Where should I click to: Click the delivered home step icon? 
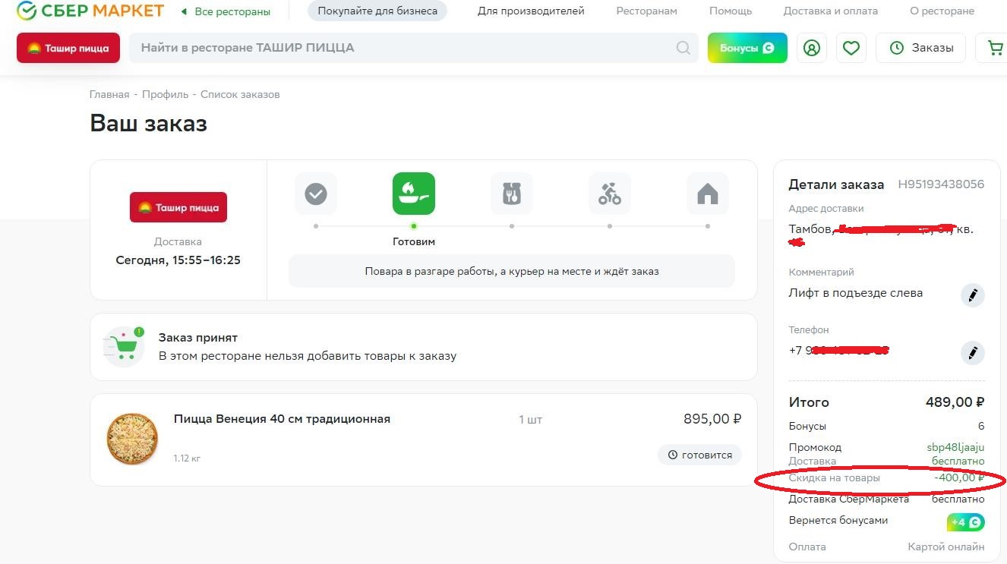tap(708, 194)
